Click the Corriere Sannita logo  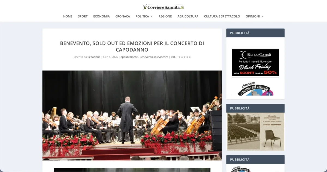163,7
